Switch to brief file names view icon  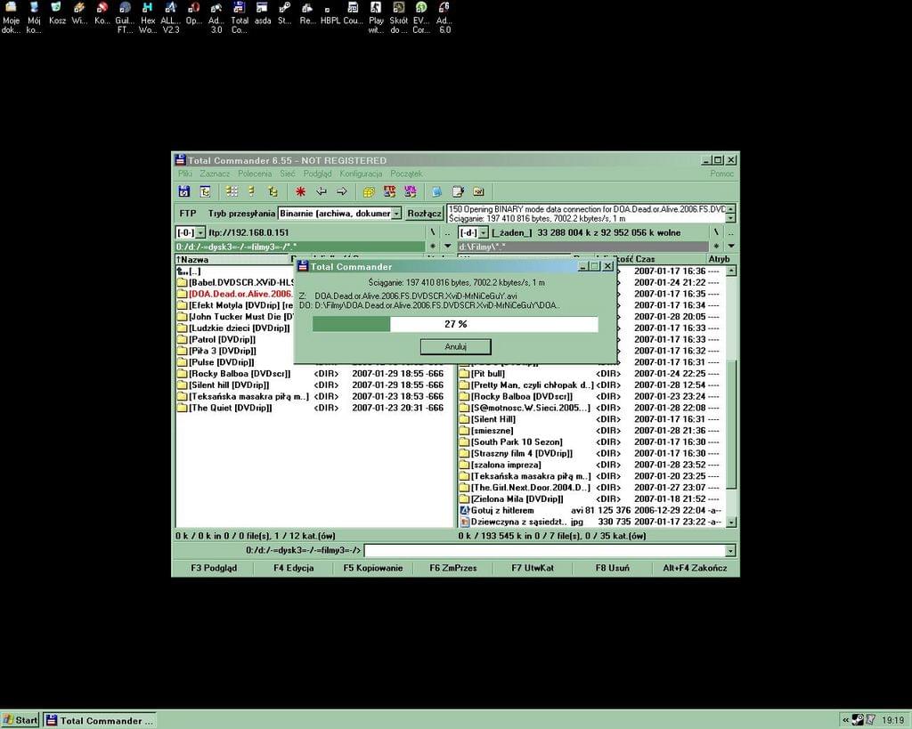pyautogui.click(x=232, y=191)
